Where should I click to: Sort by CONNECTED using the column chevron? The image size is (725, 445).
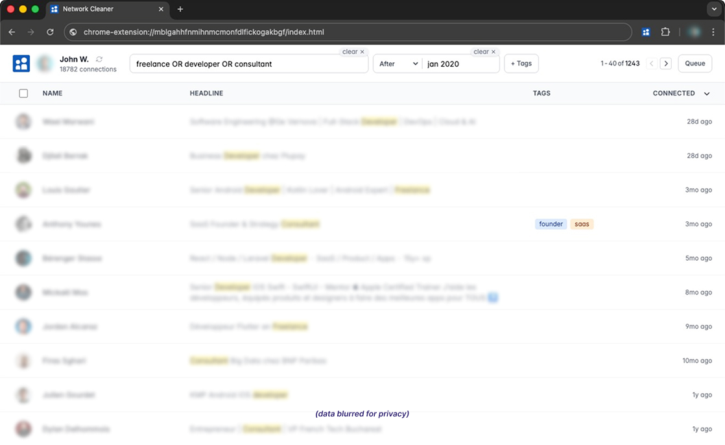pos(707,93)
